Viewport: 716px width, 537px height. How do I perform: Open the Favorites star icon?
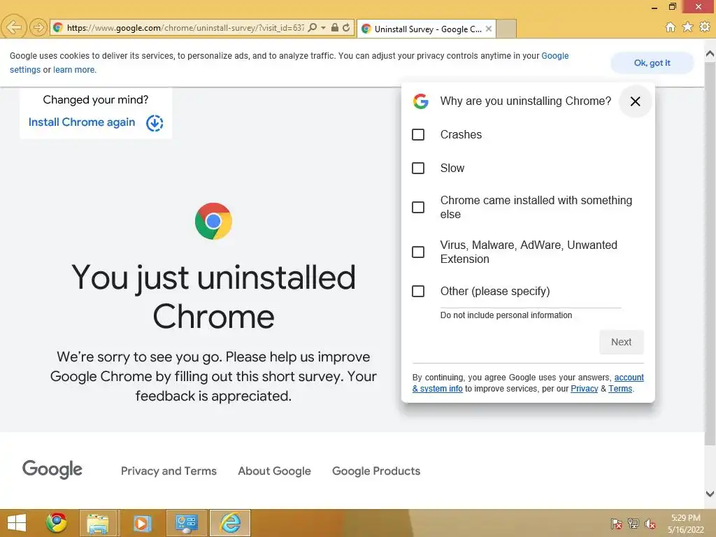coord(687,27)
